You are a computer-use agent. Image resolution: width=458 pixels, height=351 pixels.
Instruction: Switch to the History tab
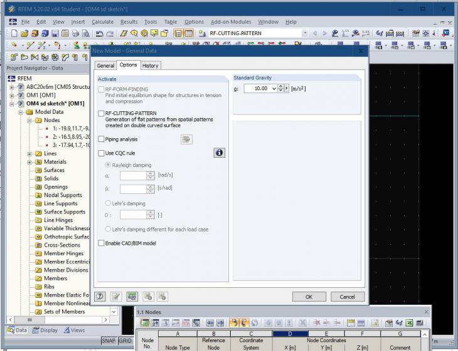[150, 66]
